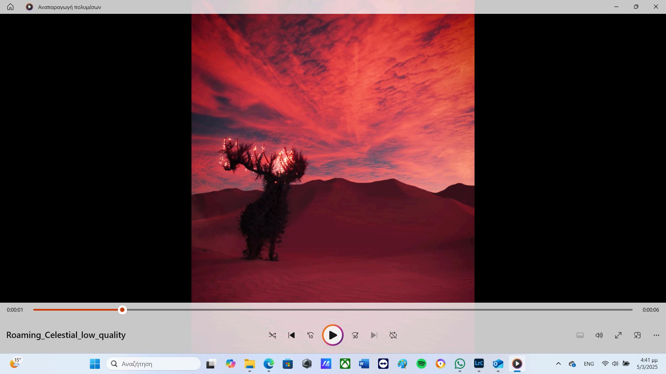Toggle repeat mode
The height and width of the screenshot is (374, 666).
(393, 335)
